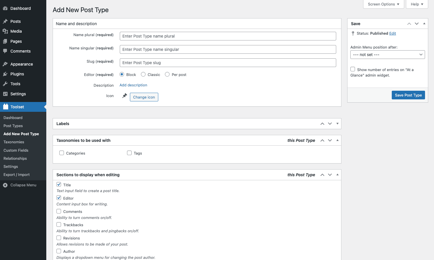Open Post Types submenu item
Image resolution: width=434 pixels, height=260 pixels.
13,126
